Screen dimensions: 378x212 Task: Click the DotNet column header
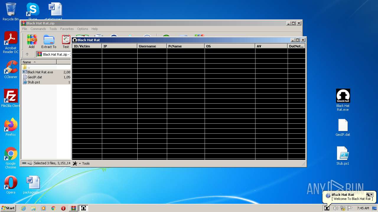[296, 46]
